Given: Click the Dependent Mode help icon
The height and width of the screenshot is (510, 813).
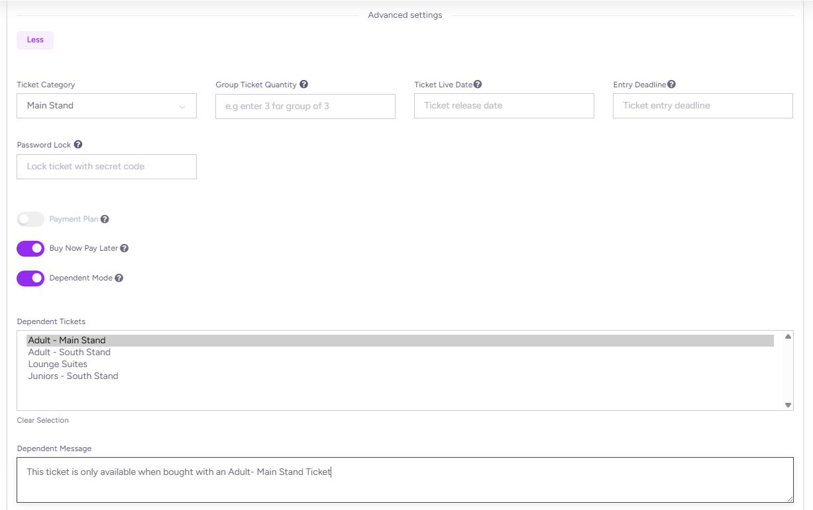Looking at the screenshot, I should click(x=119, y=278).
